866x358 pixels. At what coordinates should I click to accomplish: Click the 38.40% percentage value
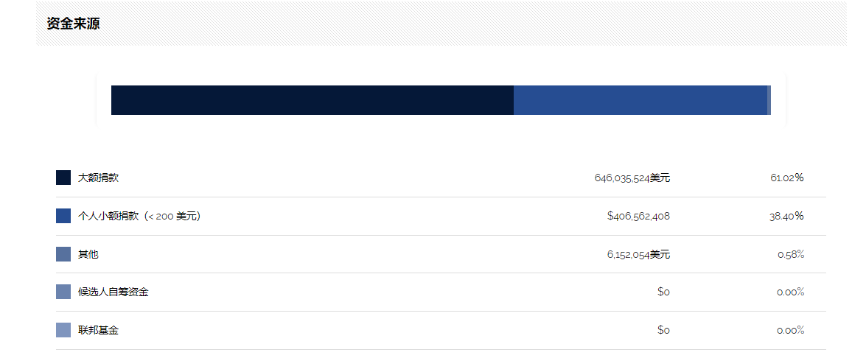pos(786,217)
